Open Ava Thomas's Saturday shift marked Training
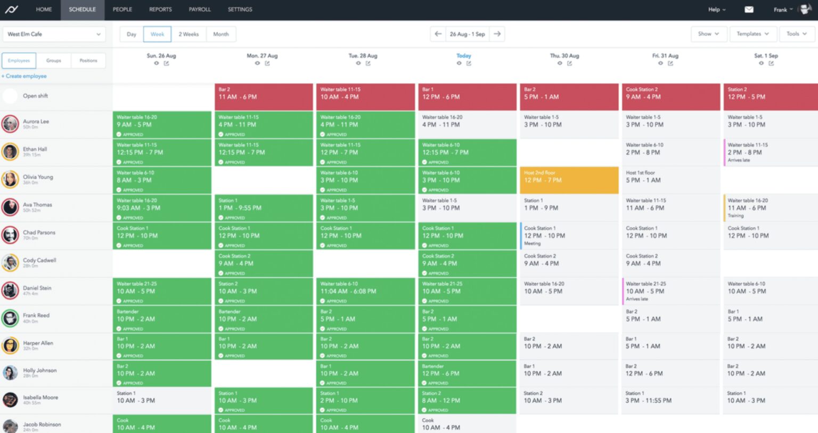This screenshot has width=818, height=433. point(771,208)
